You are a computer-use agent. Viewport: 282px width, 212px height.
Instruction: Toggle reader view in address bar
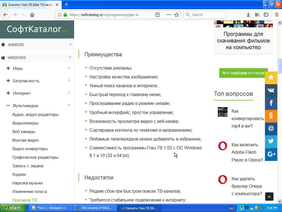[x=157, y=15]
